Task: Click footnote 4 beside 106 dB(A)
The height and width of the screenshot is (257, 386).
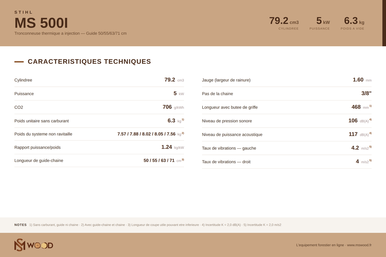Action: tap(370, 120)
